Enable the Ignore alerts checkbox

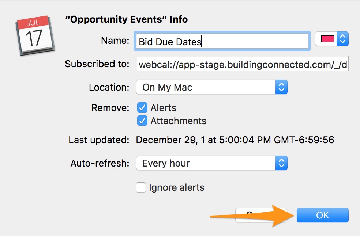[x=141, y=188]
